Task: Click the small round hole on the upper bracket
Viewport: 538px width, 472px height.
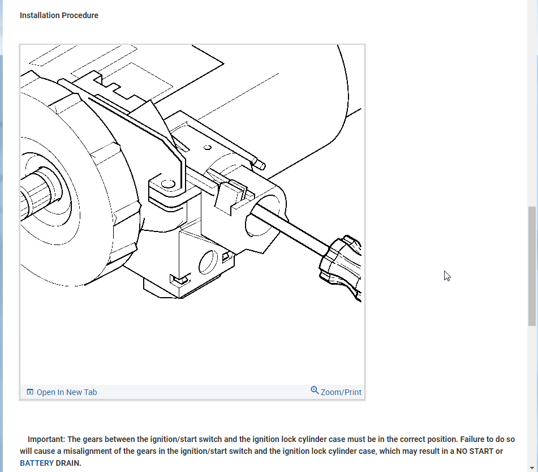Action: coord(207,148)
